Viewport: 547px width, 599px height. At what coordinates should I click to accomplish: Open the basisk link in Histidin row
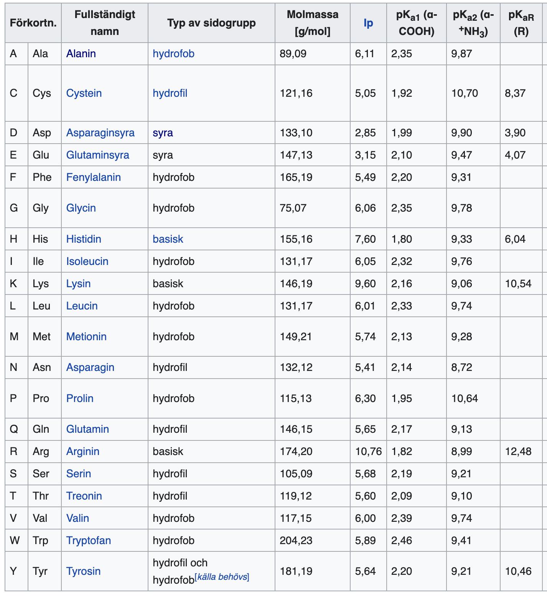[168, 239]
